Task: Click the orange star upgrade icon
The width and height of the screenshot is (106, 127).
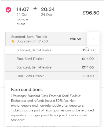Action: point(13,41)
